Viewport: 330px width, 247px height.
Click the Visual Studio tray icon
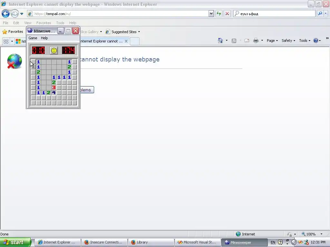coord(300,242)
